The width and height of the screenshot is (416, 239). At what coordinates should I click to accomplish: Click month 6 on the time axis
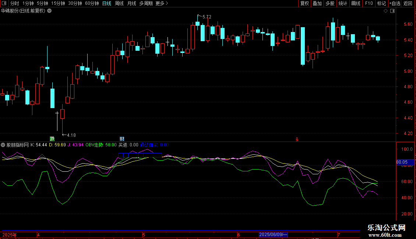(x=239, y=235)
